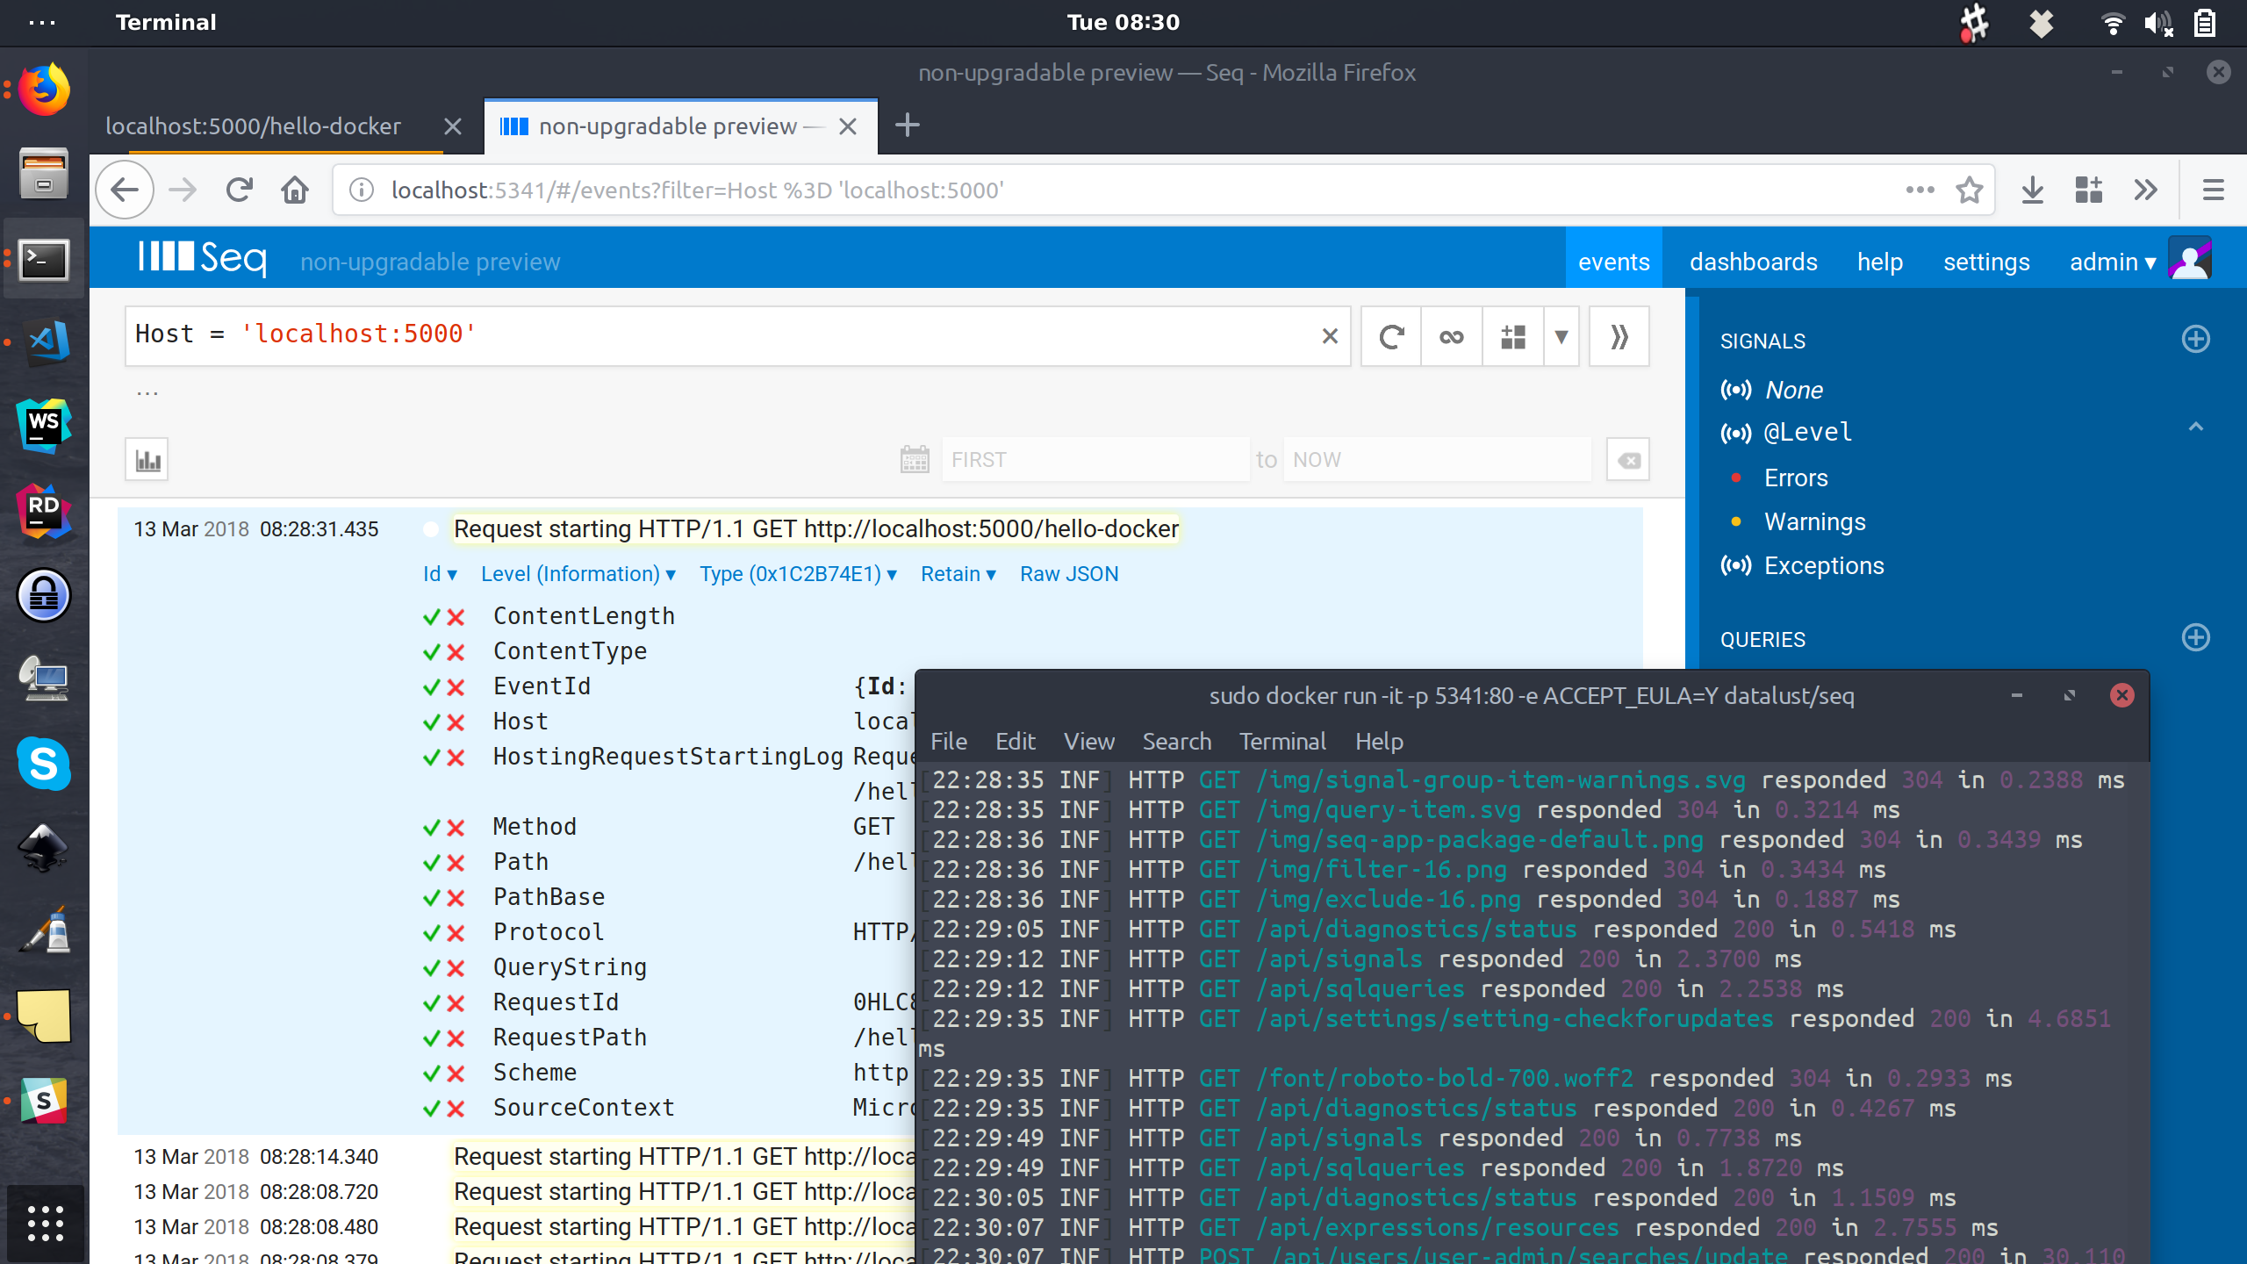
Task: Select the Errors signal
Action: 1795,478
